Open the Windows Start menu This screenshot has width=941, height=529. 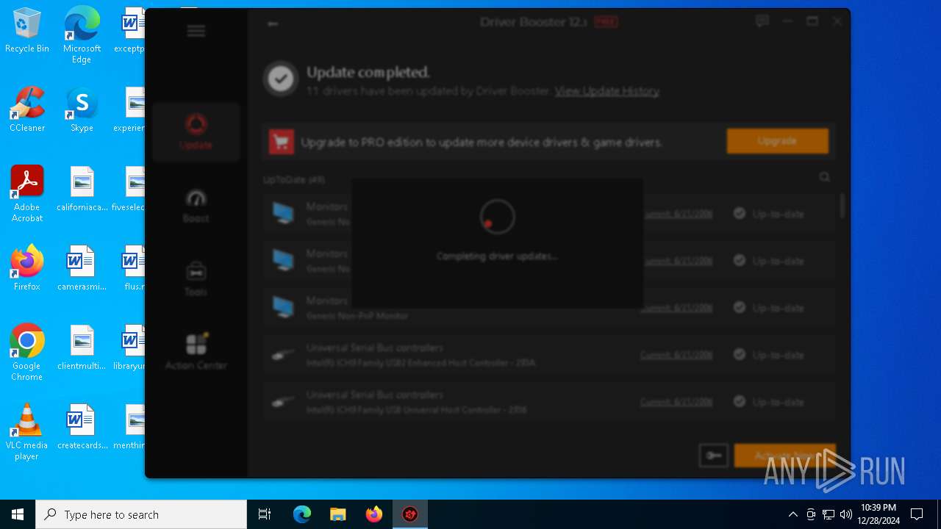tap(18, 514)
